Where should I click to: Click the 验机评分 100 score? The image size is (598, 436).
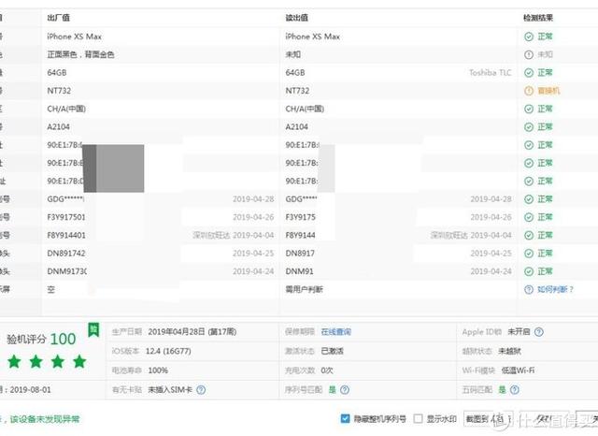pos(41,339)
